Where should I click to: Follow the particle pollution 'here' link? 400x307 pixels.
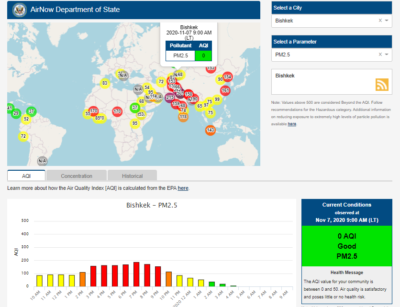click(292, 124)
